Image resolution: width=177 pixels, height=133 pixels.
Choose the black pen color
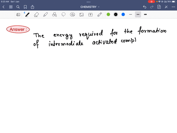pyautogui.click(x=116, y=14)
